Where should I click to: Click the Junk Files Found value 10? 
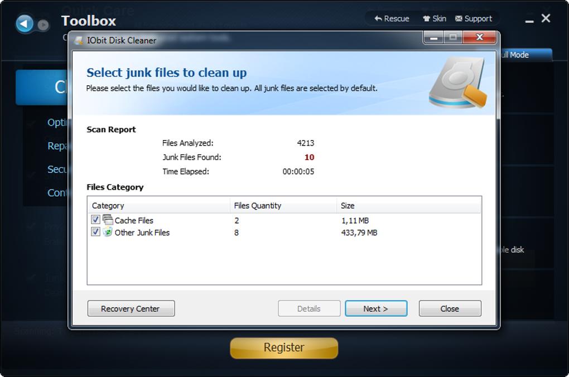pos(309,157)
